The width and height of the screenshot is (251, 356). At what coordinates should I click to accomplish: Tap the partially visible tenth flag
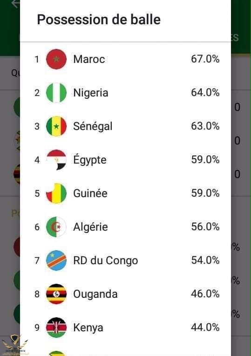[x=56, y=353]
